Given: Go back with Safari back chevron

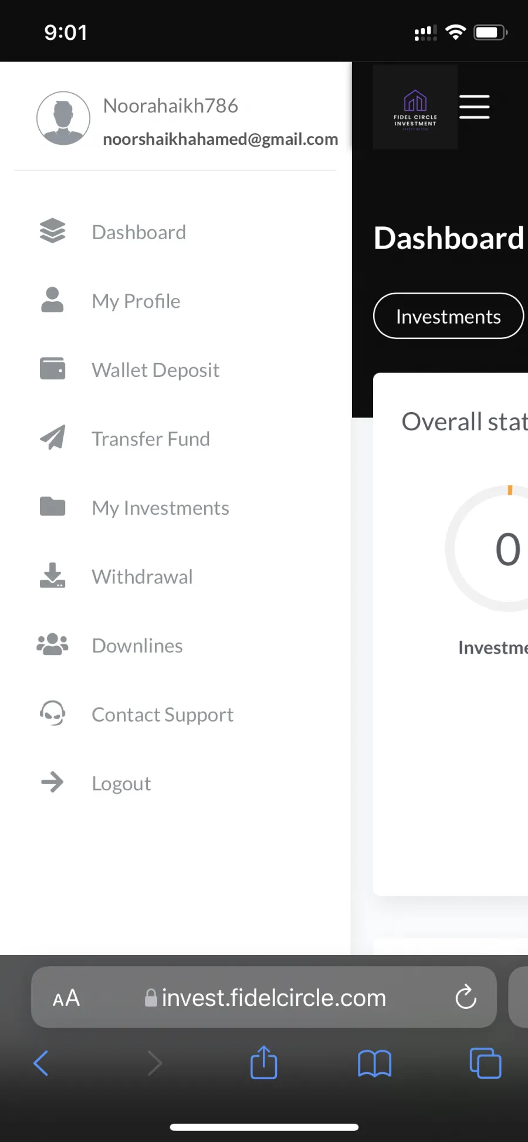Looking at the screenshot, I should (x=41, y=1063).
